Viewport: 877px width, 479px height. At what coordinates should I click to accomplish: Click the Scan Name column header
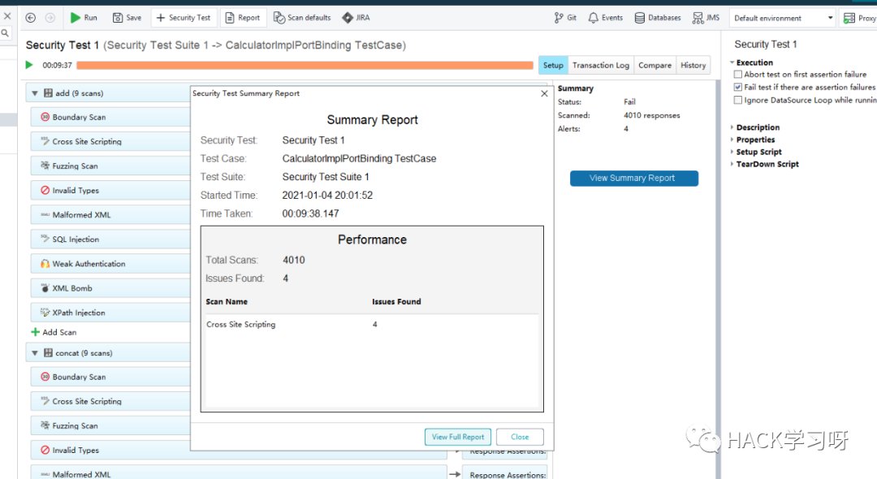(227, 302)
